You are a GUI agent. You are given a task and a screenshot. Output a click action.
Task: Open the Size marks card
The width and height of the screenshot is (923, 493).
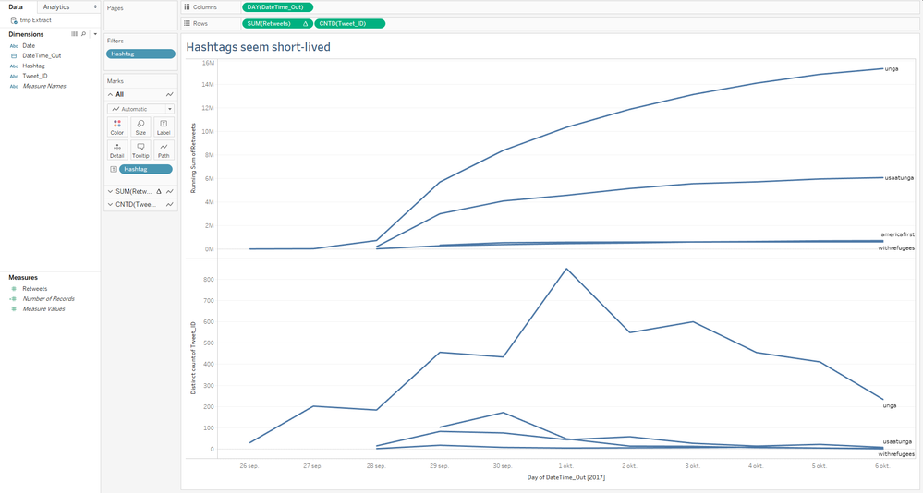[x=140, y=127]
